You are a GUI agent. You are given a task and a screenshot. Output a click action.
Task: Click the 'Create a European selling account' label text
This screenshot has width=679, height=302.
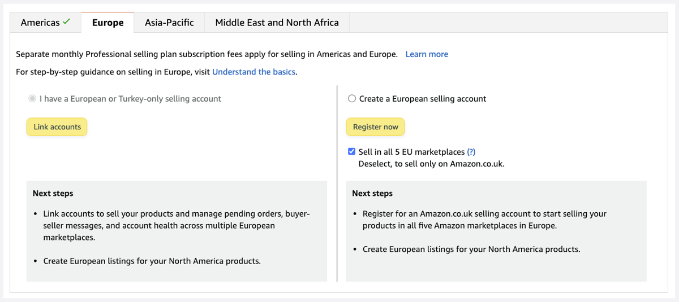[x=422, y=99]
